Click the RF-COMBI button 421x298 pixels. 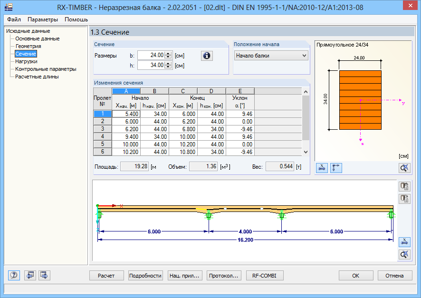[265, 276]
